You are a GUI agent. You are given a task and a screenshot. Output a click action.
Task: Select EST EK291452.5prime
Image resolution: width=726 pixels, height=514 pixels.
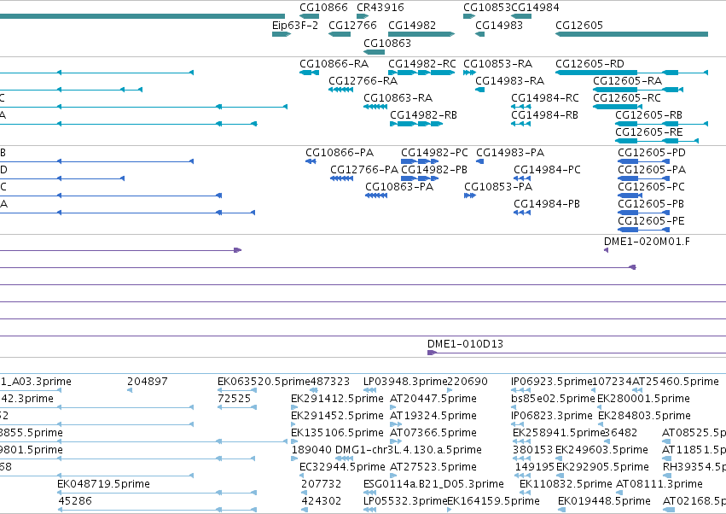[337, 416]
